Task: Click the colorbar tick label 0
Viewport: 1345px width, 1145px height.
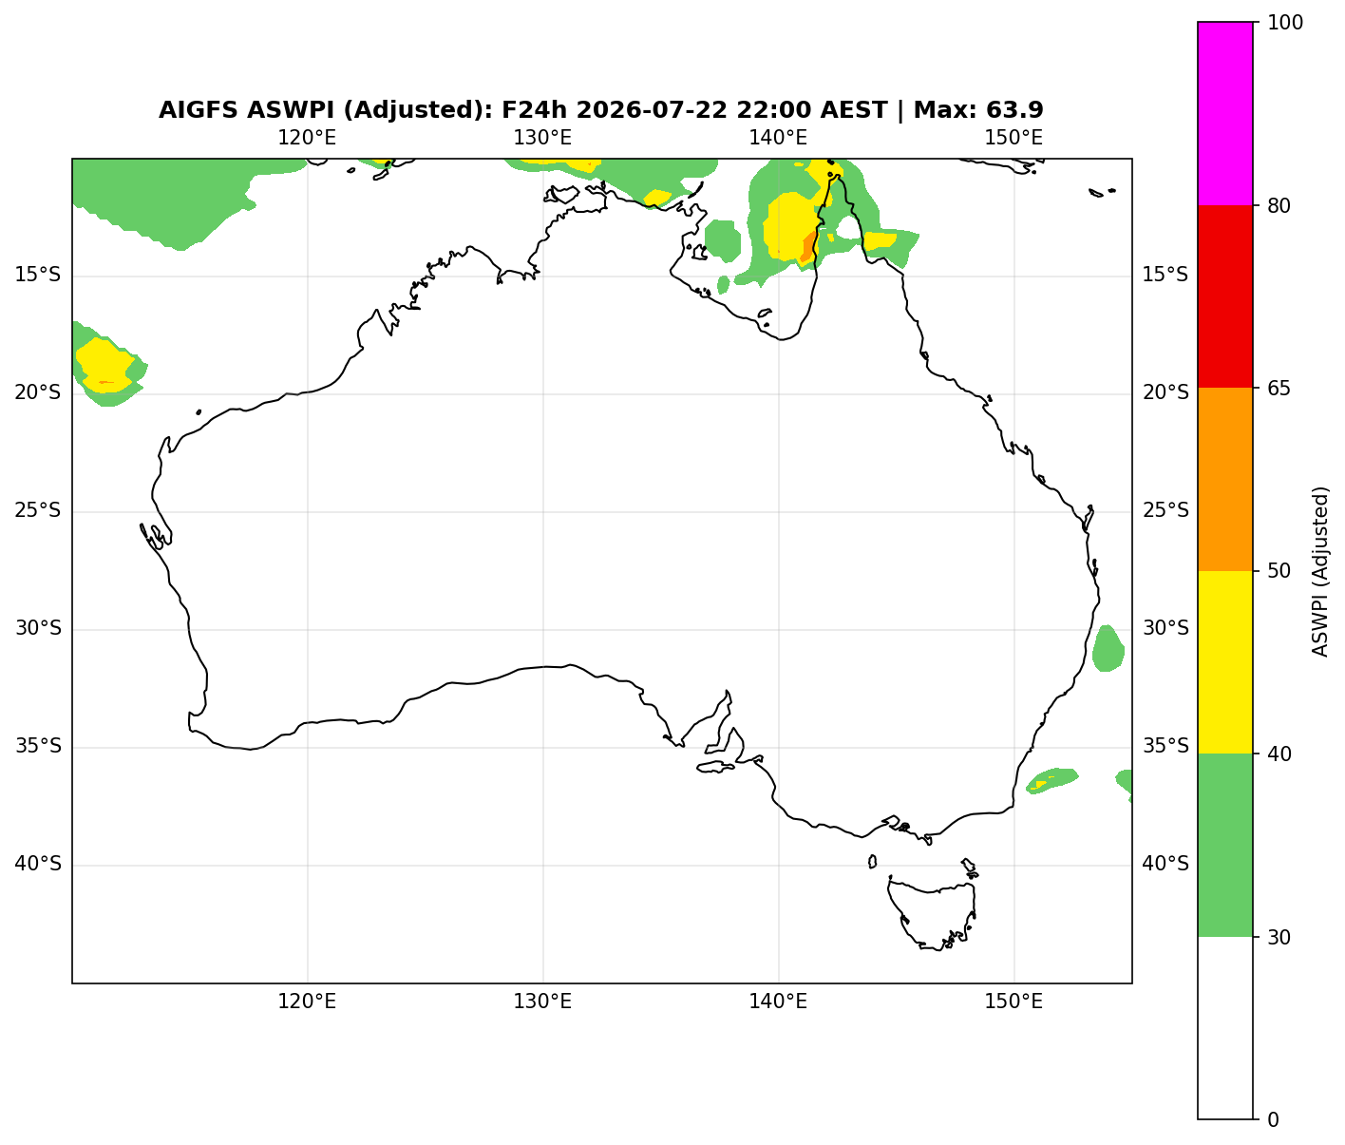Action: (x=1273, y=1119)
